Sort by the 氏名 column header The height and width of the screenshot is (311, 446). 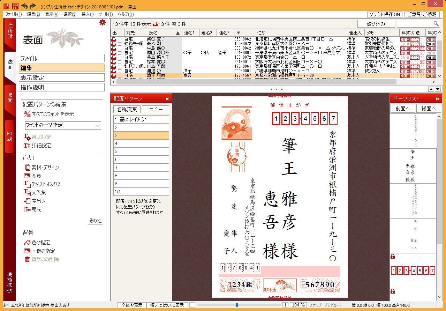164,33
